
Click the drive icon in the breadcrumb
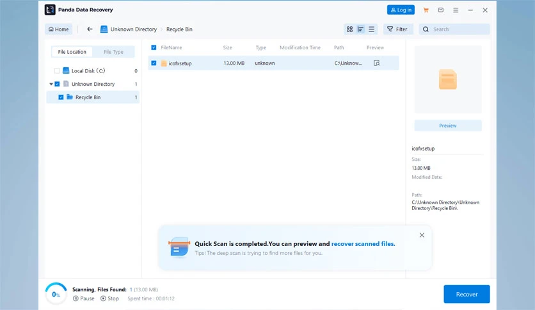(104, 29)
